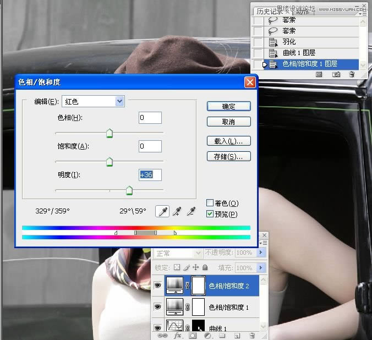Screen dimensions: 372x340
Task: Hide the 色相/饱和度 2 layer
Action: (x=158, y=286)
